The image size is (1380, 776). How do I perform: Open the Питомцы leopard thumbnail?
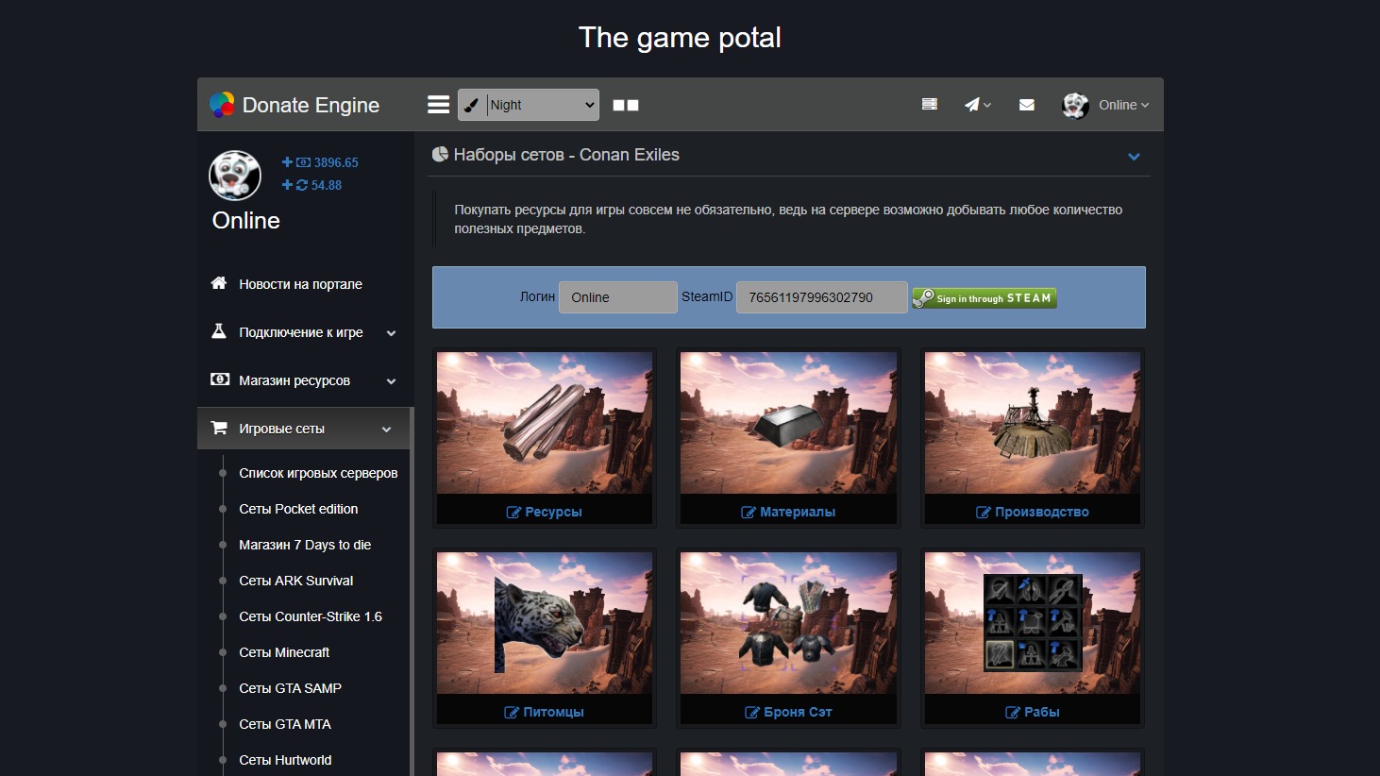544,623
